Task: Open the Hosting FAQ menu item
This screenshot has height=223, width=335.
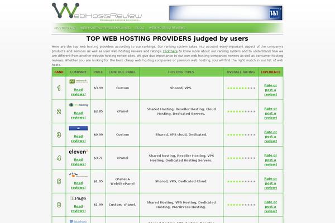Action: pos(65,28)
